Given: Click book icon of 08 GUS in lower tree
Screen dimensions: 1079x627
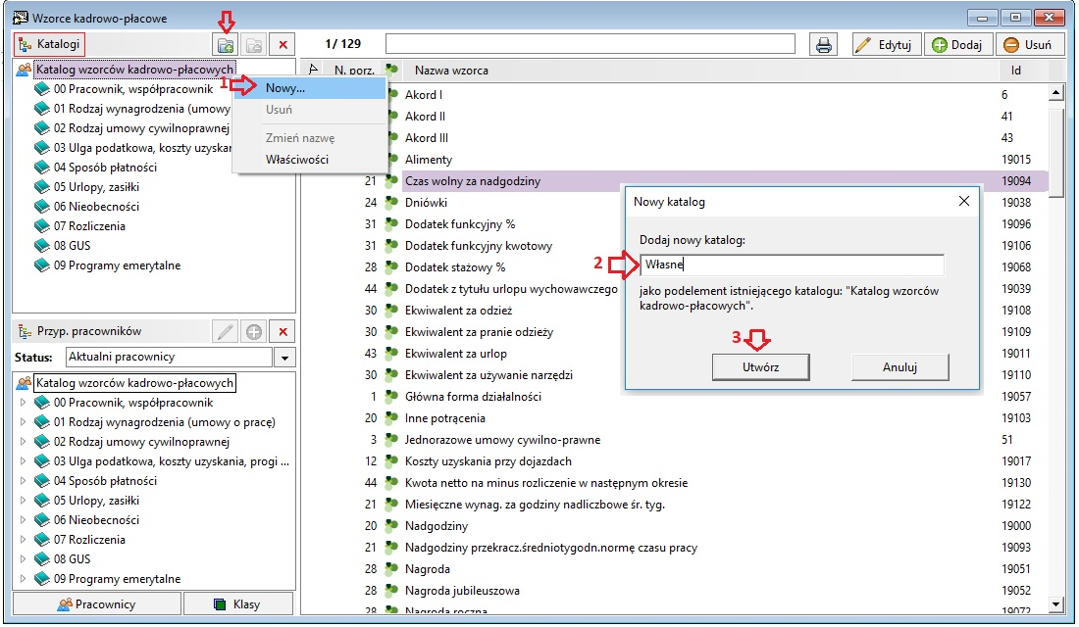Looking at the screenshot, I should tap(42, 559).
